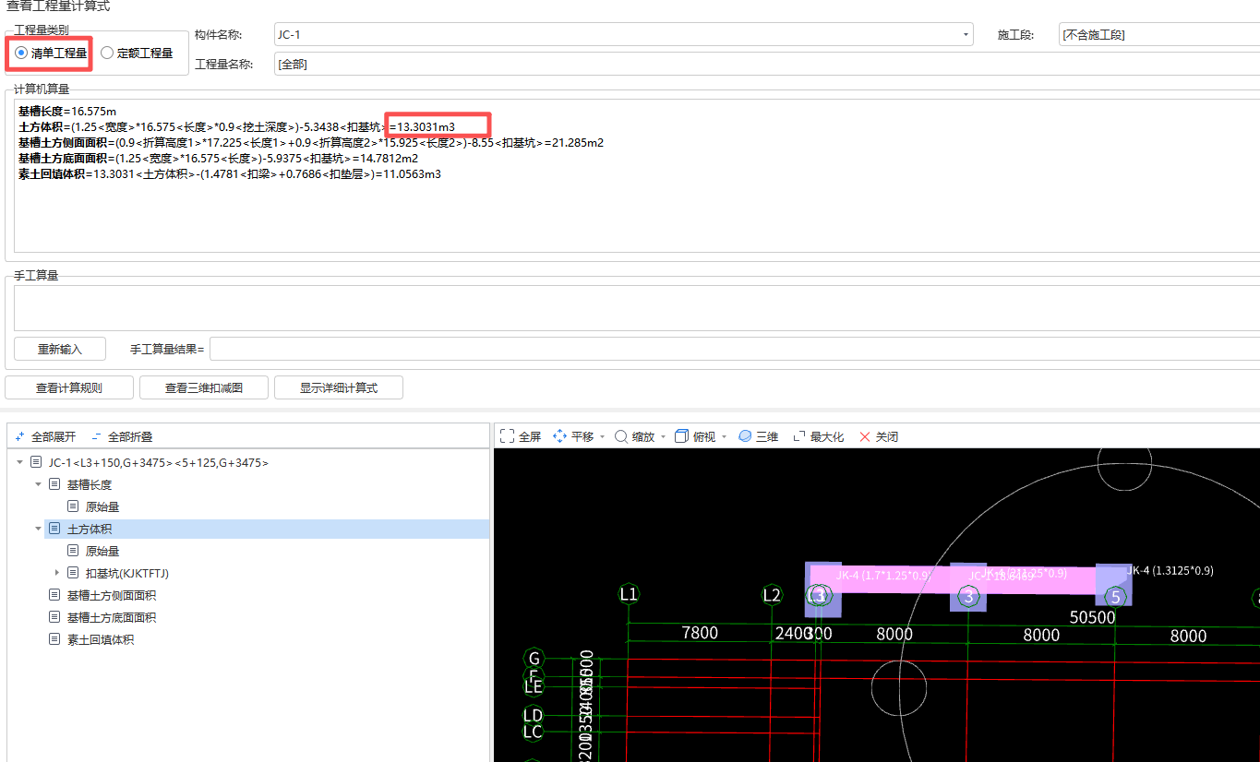
Task: Open the 平移 dropdown arrow
Action: tap(602, 437)
